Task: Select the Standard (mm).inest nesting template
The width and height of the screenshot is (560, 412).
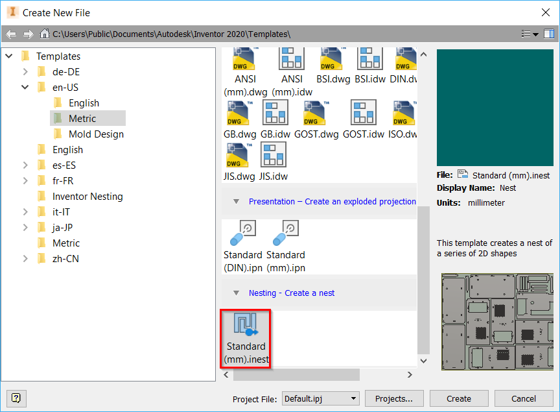Action: click(246, 338)
